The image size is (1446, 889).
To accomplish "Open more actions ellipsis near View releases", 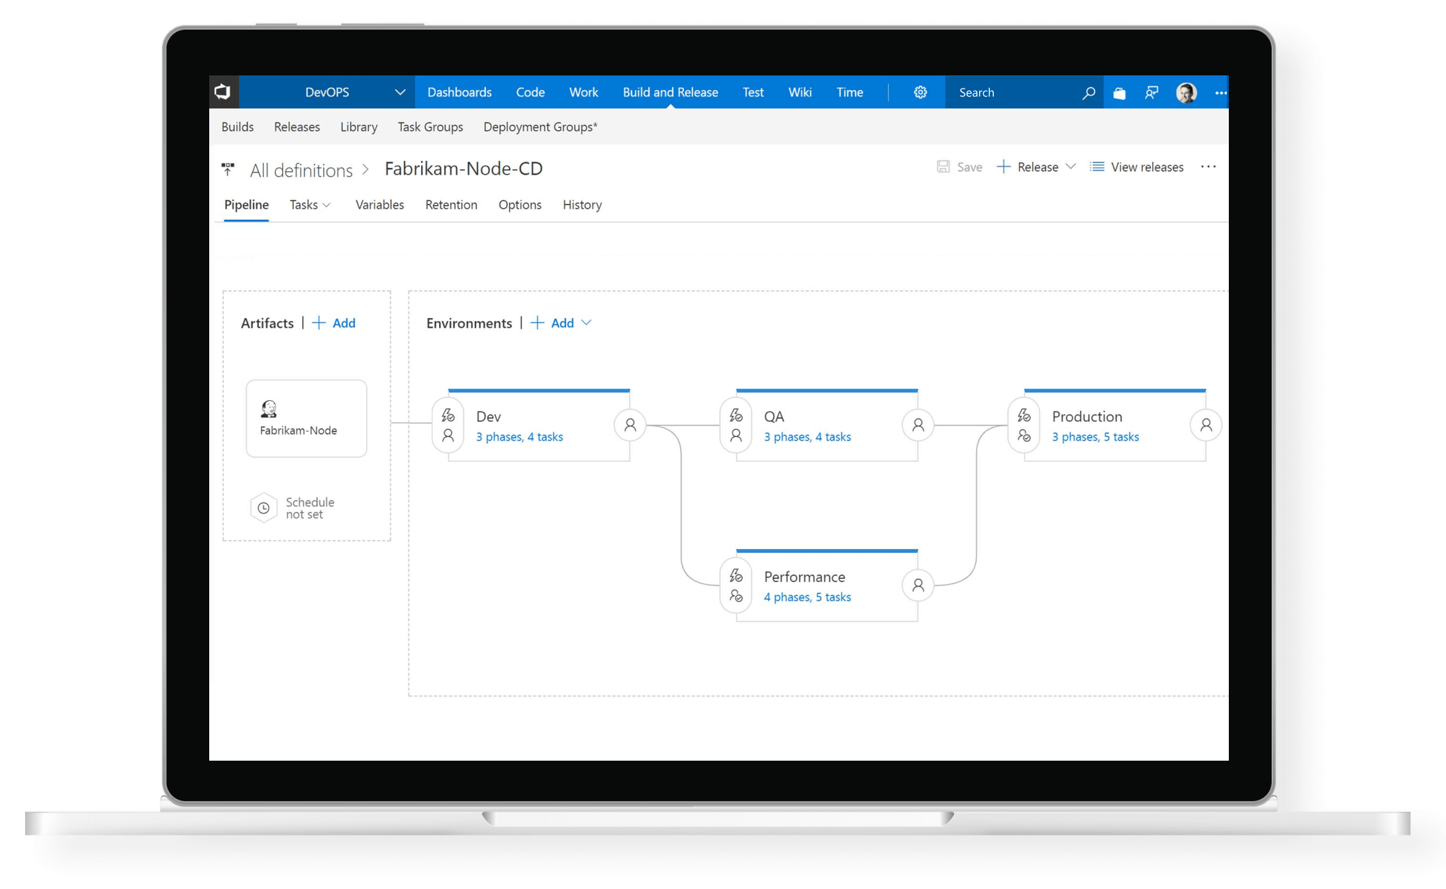I will click(1208, 167).
